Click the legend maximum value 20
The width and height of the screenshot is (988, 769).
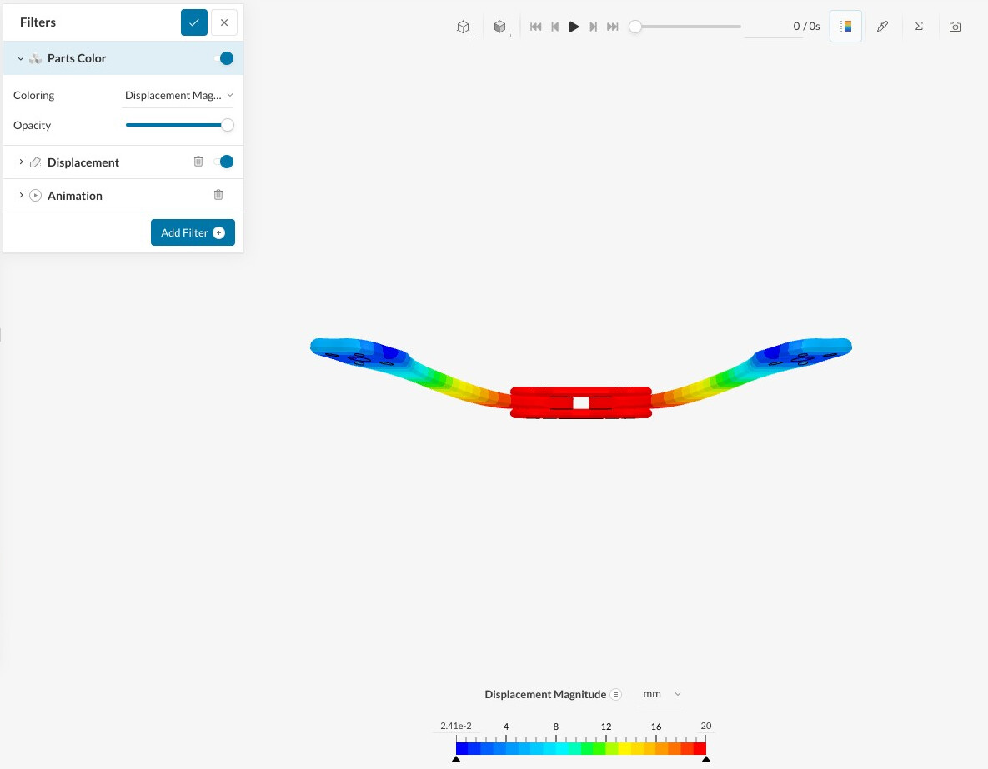(705, 726)
